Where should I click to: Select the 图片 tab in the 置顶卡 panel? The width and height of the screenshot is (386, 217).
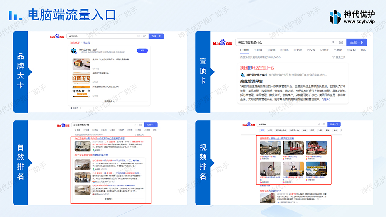tap(324, 50)
